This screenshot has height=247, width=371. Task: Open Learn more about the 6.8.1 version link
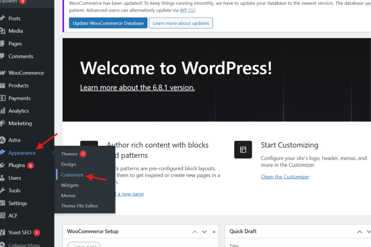137,87
